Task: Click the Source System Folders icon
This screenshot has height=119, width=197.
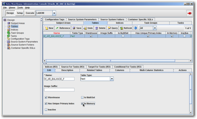Action: click(9, 45)
